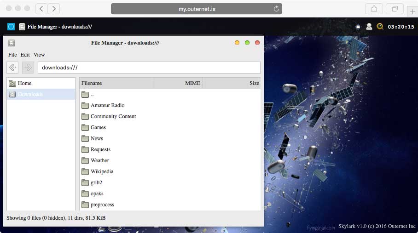
Task: Sort by the MIME column header
Action: coord(178,83)
